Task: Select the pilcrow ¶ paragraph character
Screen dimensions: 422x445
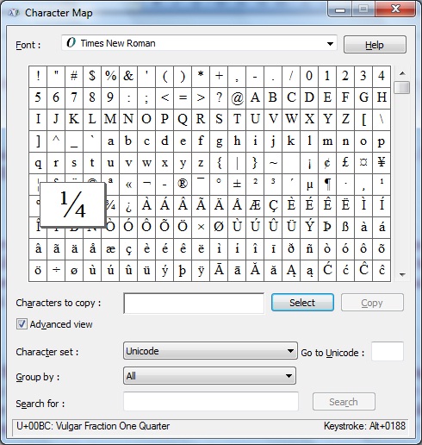Action: coord(327,185)
